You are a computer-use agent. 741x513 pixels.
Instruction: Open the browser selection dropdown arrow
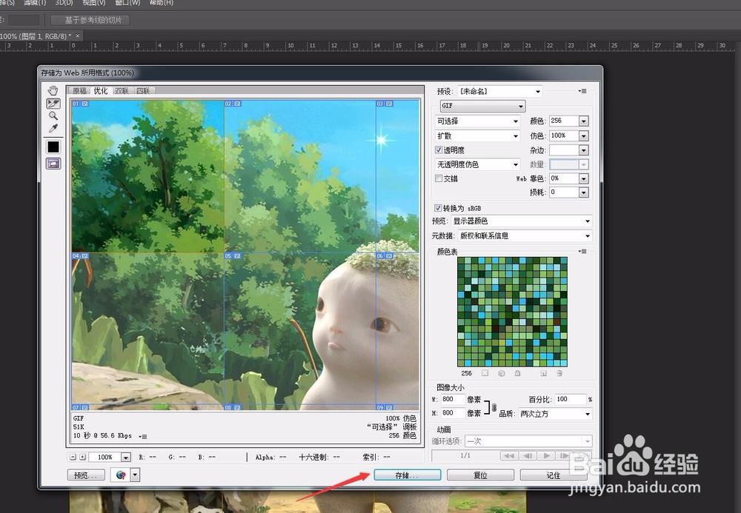point(135,475)
